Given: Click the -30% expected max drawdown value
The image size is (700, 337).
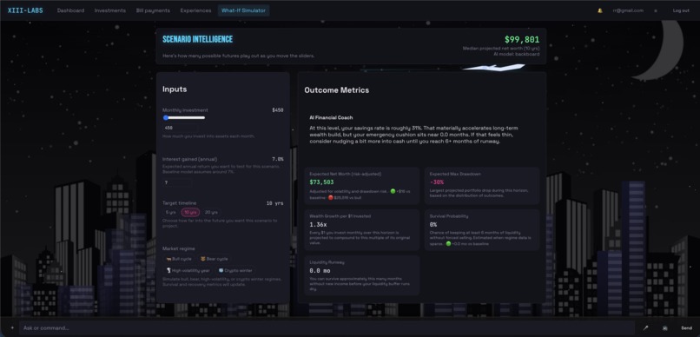Looking at the screenshot, I should (437, 182).
